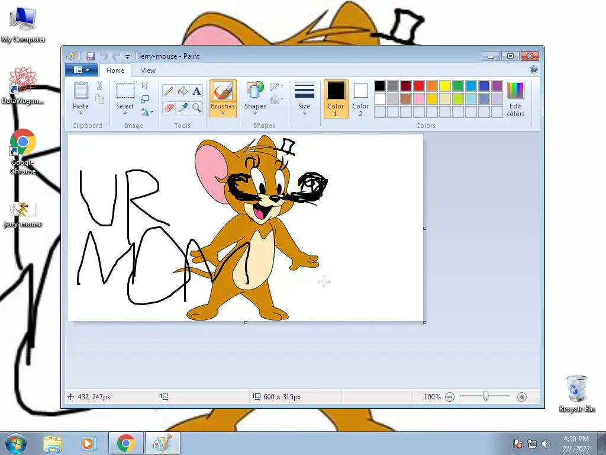Select Color 2 background box
Image resolution: width=606 pixels, height=455 pixels.
click(360, 99)
